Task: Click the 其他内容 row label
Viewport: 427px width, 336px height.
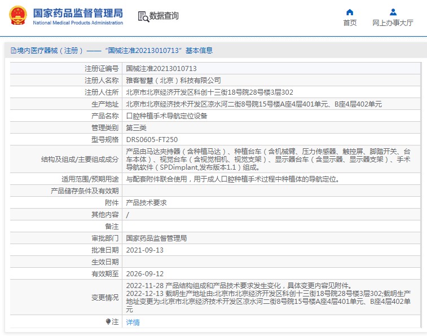Action: click(x=105, y=215)
